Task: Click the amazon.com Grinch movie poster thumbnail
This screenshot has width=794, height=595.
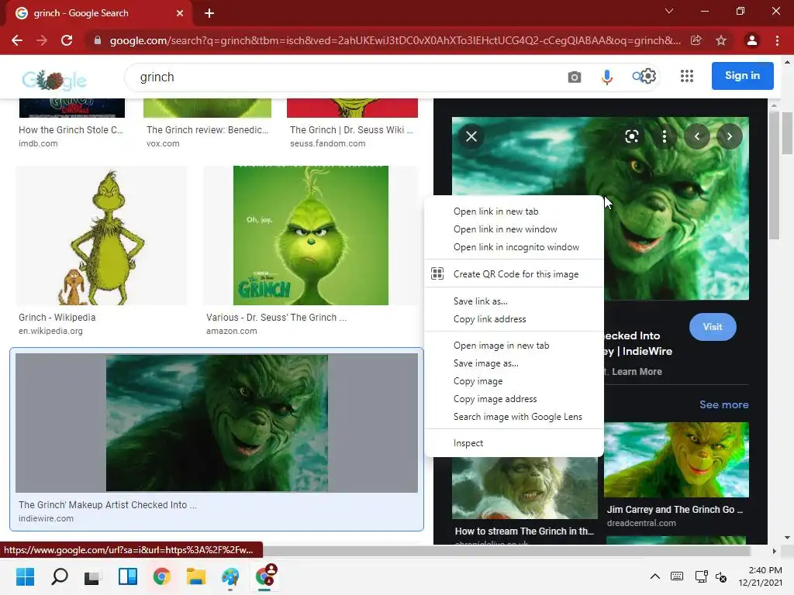Action: tap(311, 236)
